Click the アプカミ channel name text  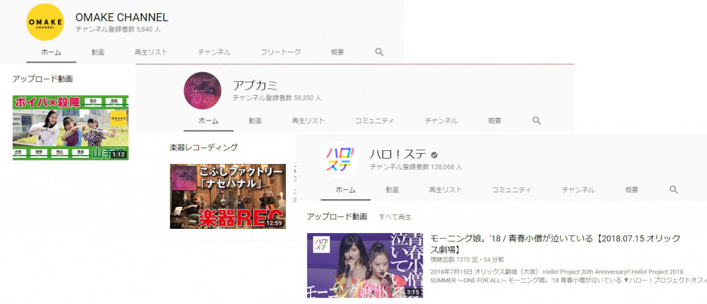(x=255, y=85)
